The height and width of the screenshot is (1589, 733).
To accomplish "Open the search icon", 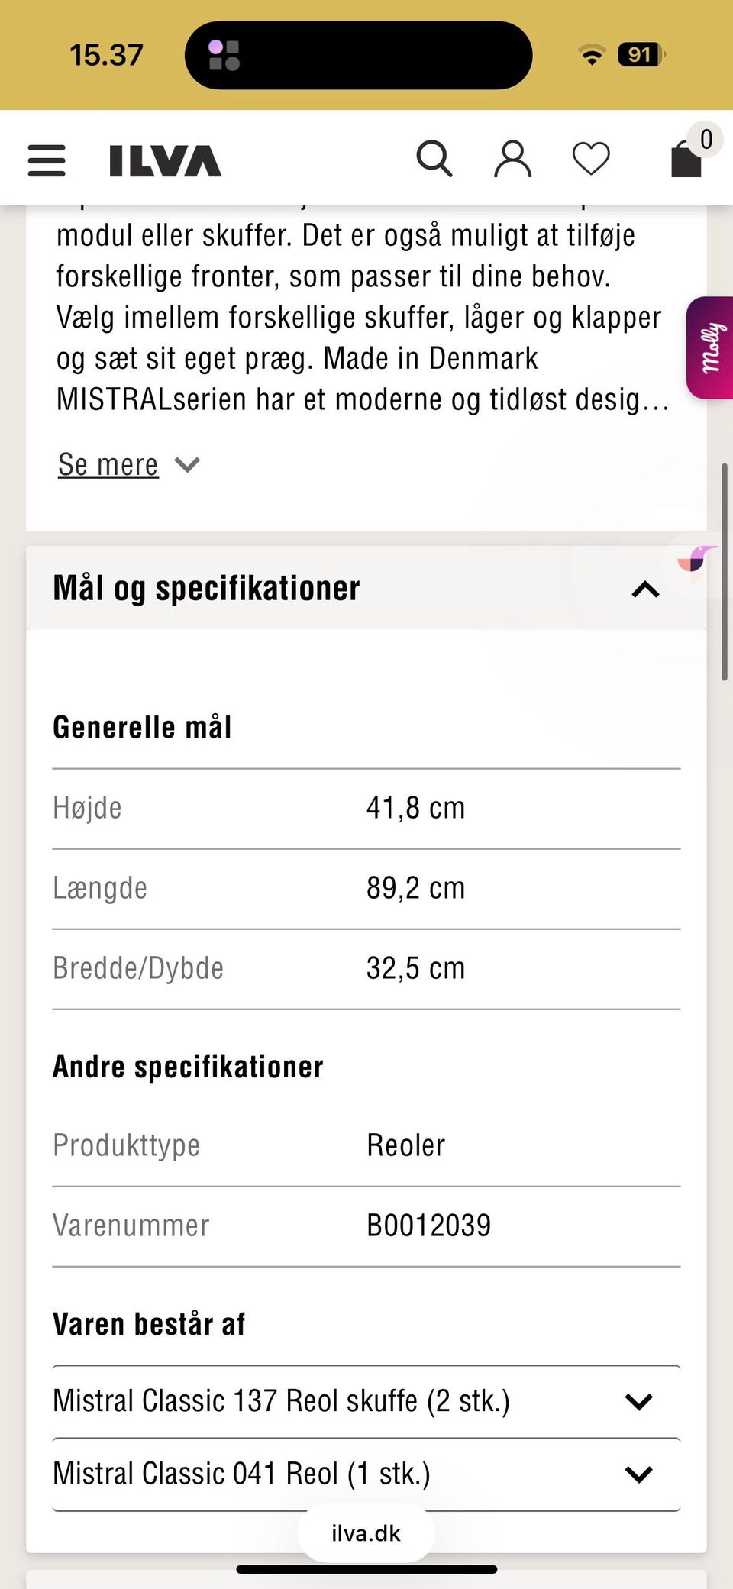I will pyautogui.click(x=434, y=158).
